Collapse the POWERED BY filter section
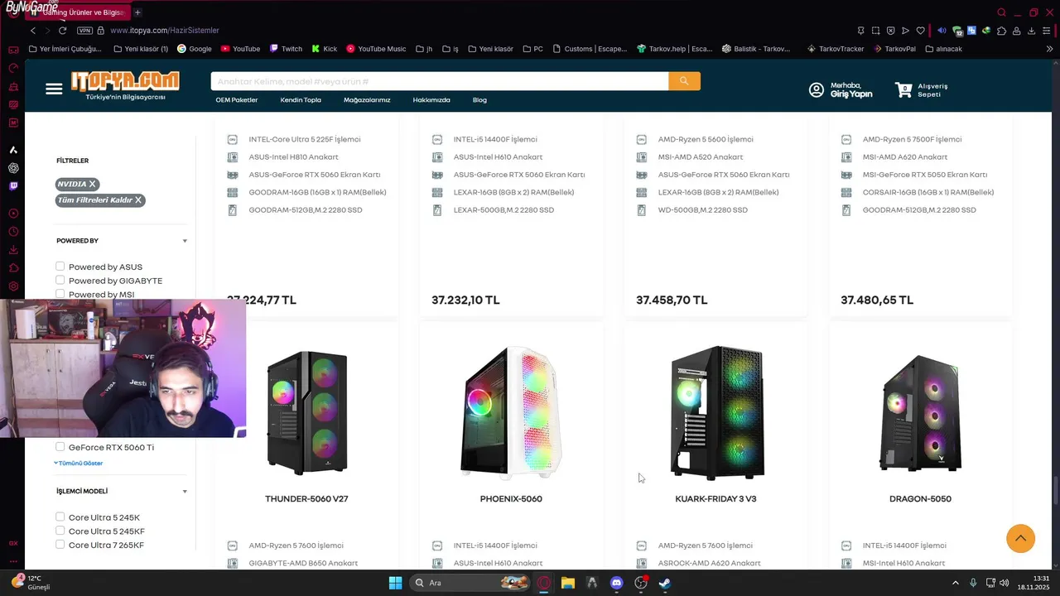Image resolution: width=1060 pixels, height=596 pixels. [185, 241]
